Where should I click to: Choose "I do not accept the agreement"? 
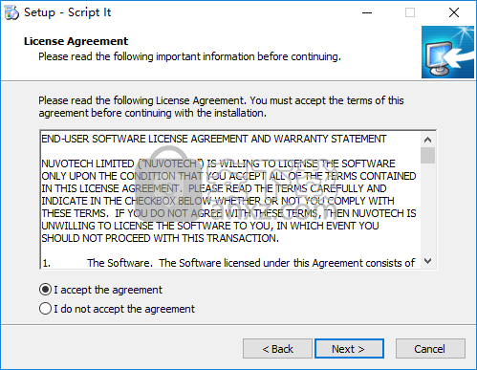pyautogui.click(x=117, y=309)
